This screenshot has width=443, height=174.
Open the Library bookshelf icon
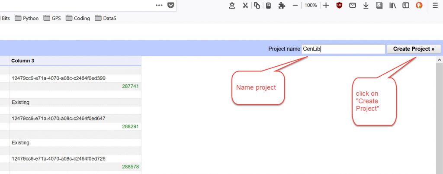coord(393,5)
